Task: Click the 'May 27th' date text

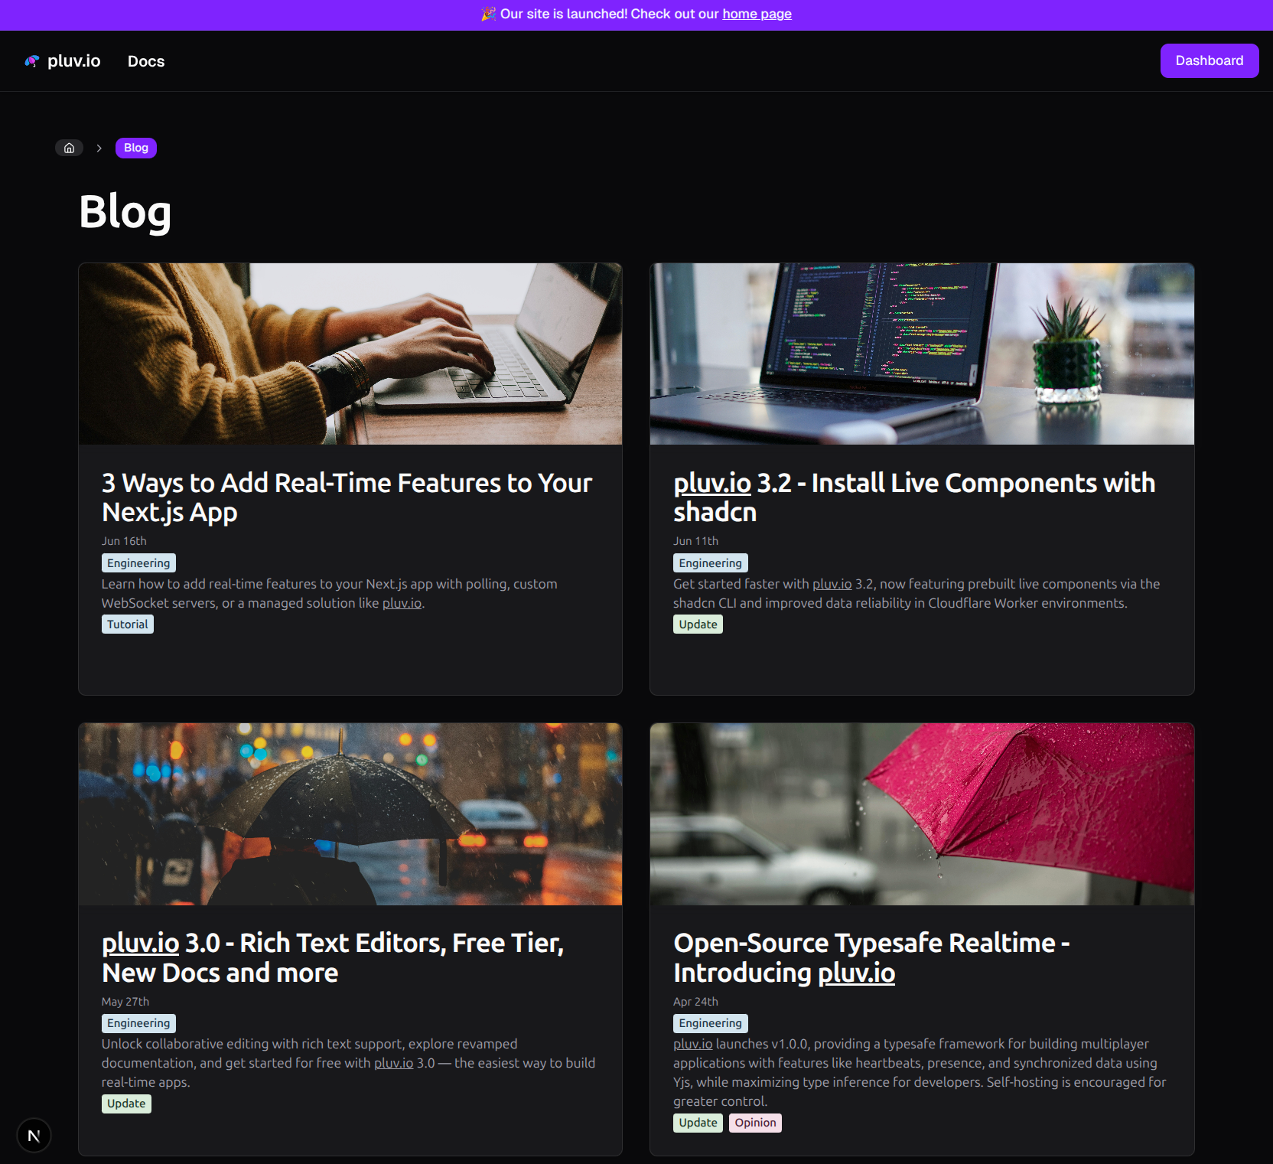Action: click(x=125, y=1002)
